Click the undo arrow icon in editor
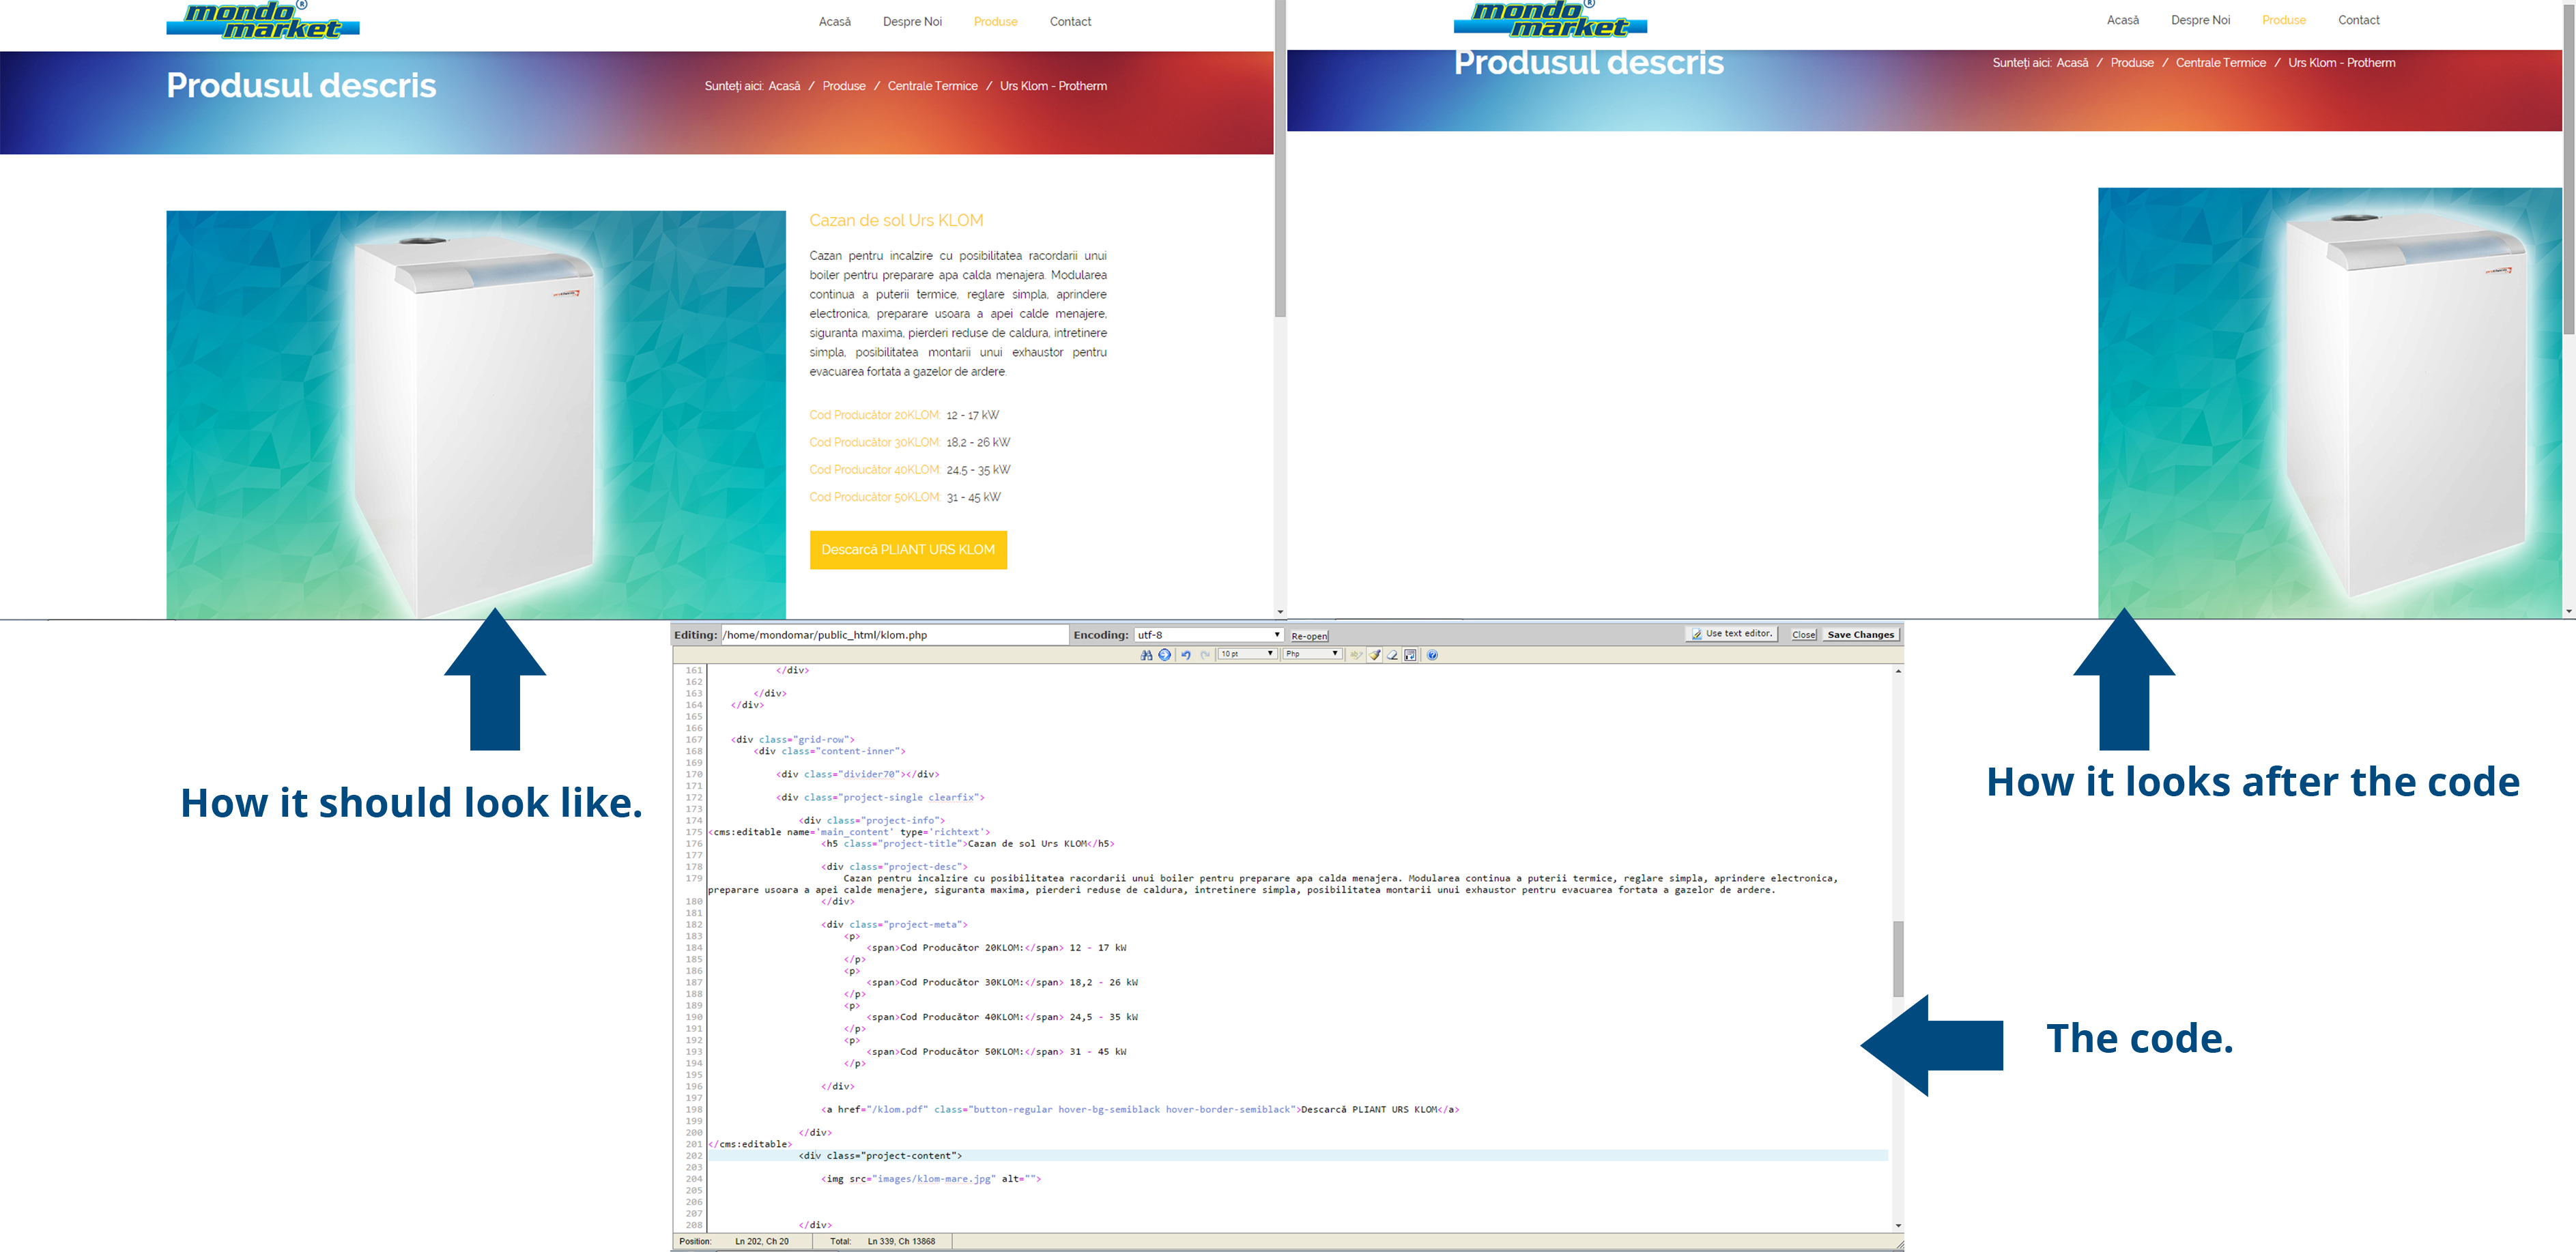 (1186, 654)
